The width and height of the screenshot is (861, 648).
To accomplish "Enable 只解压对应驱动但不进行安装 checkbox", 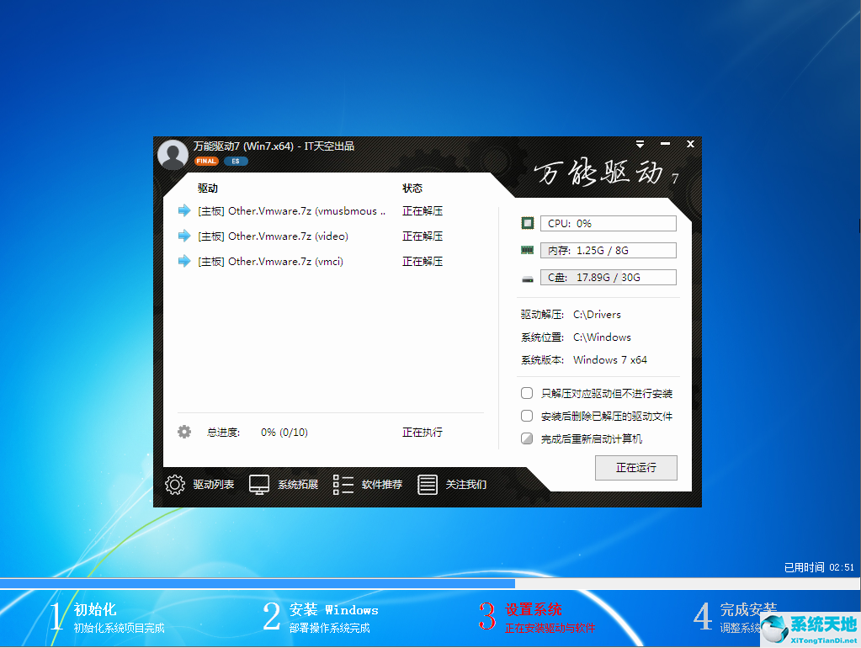I will [527, 393].
